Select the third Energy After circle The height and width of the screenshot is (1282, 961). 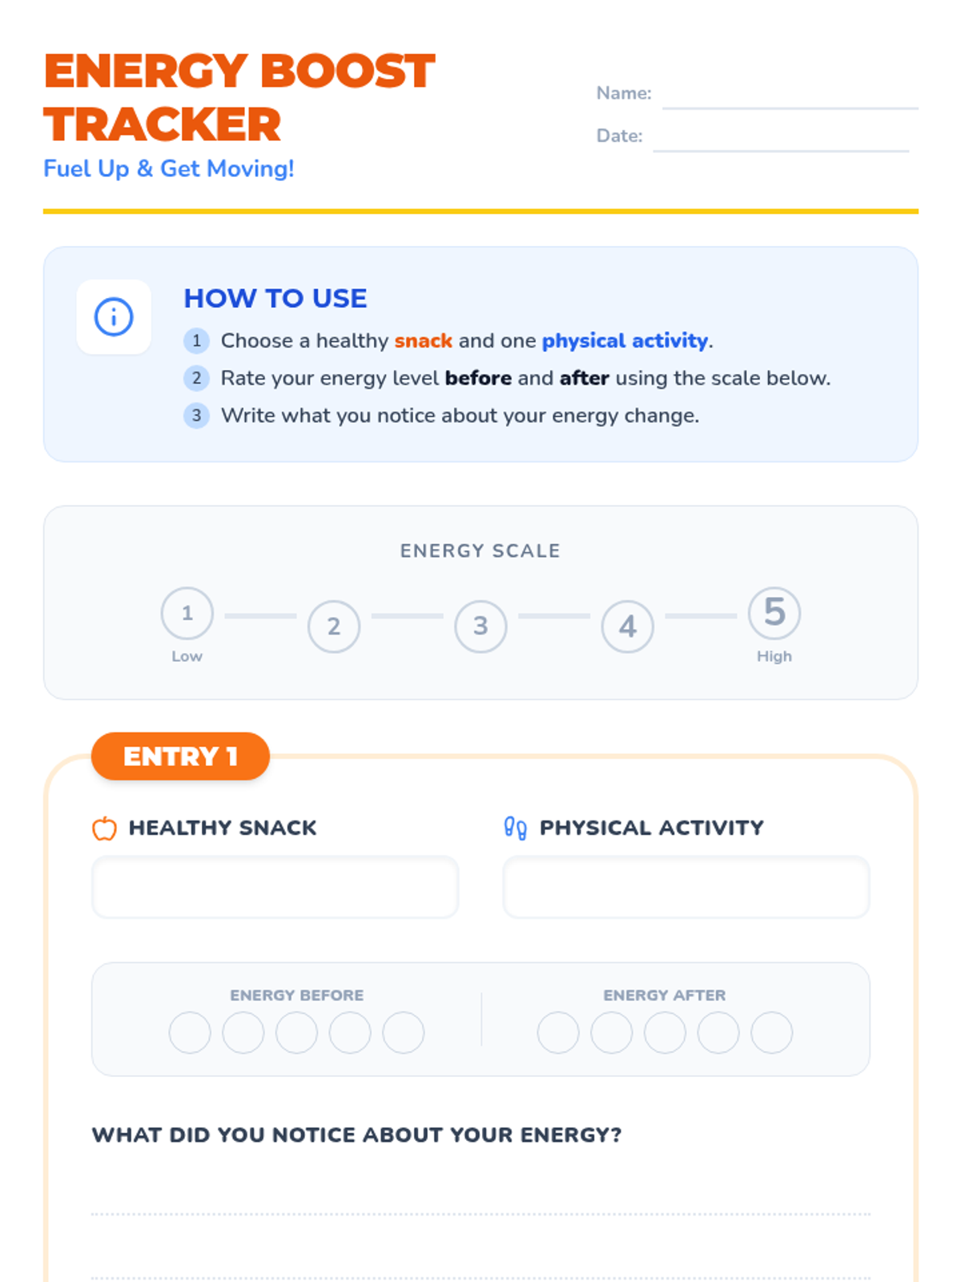click(665, 1032)
